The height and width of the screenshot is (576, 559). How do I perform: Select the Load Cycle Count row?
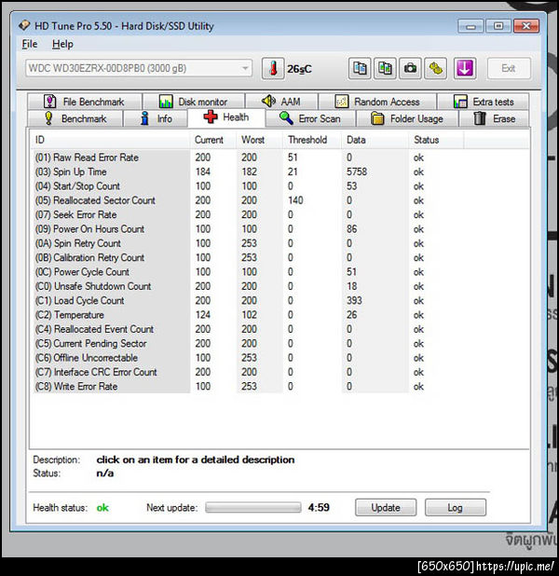pyautogui.click(x=248, y=300)
